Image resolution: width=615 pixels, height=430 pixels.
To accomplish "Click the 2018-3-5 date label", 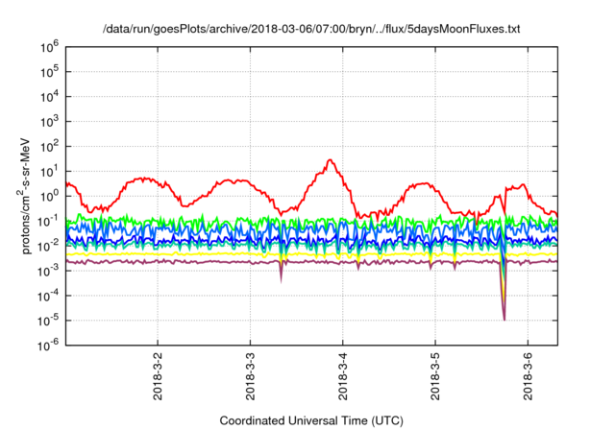I will point(435,376).
